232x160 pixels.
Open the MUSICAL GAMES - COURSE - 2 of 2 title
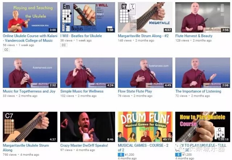[143, 148]
